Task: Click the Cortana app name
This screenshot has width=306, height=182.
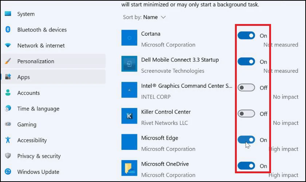Action: coord(151,34)
